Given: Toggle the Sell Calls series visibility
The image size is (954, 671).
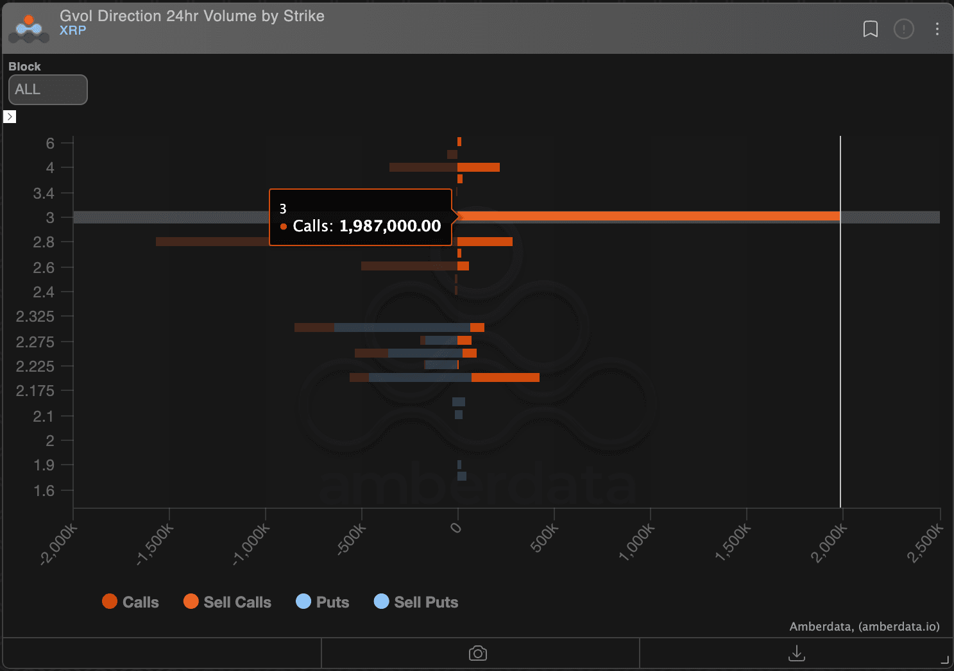Looking at the screenshot, I should [x=191, y=602].
